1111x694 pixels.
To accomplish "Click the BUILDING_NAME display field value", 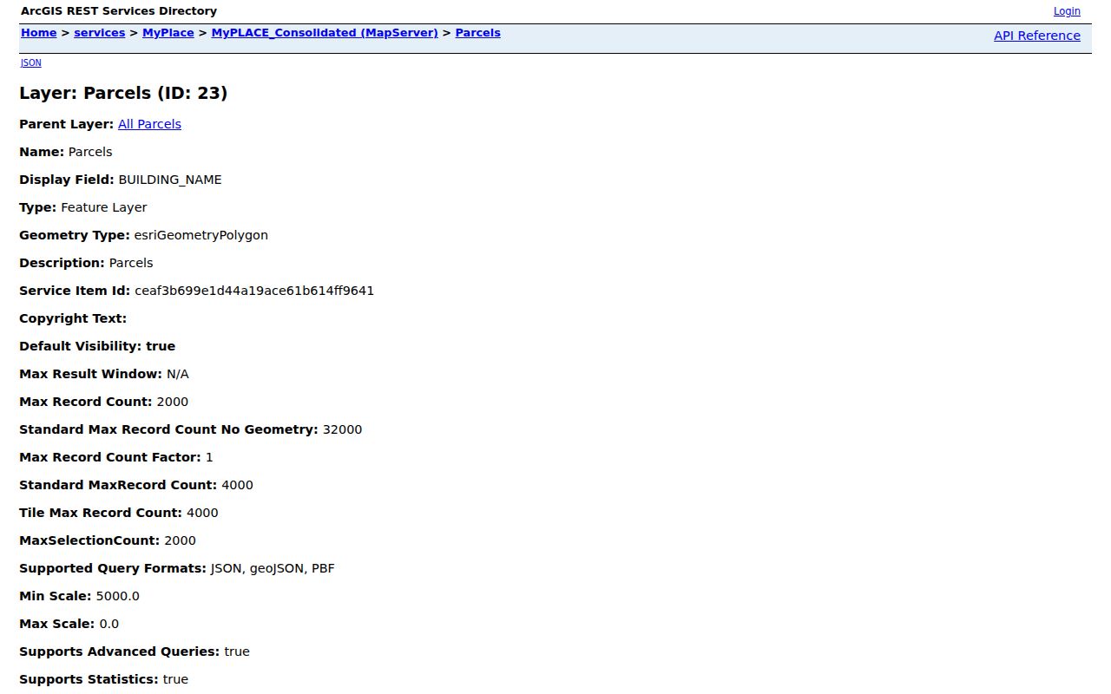I will pos(170,180).
